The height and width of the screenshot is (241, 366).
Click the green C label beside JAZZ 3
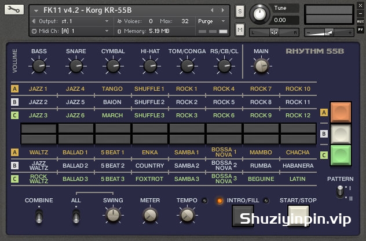pyautogui.click(x=14, y=115)
